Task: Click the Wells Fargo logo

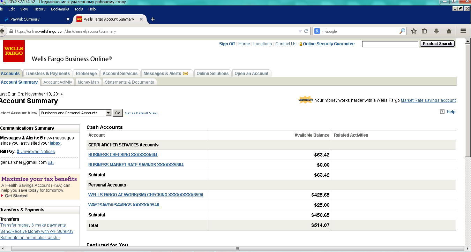Action: tap(14, 51)
